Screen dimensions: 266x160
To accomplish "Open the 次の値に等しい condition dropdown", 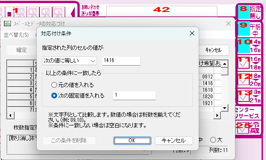I will click(69, 61).
